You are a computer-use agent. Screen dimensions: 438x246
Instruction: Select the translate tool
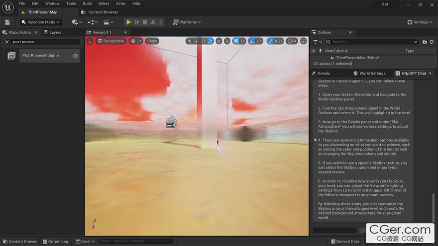[x=197, y=41]
